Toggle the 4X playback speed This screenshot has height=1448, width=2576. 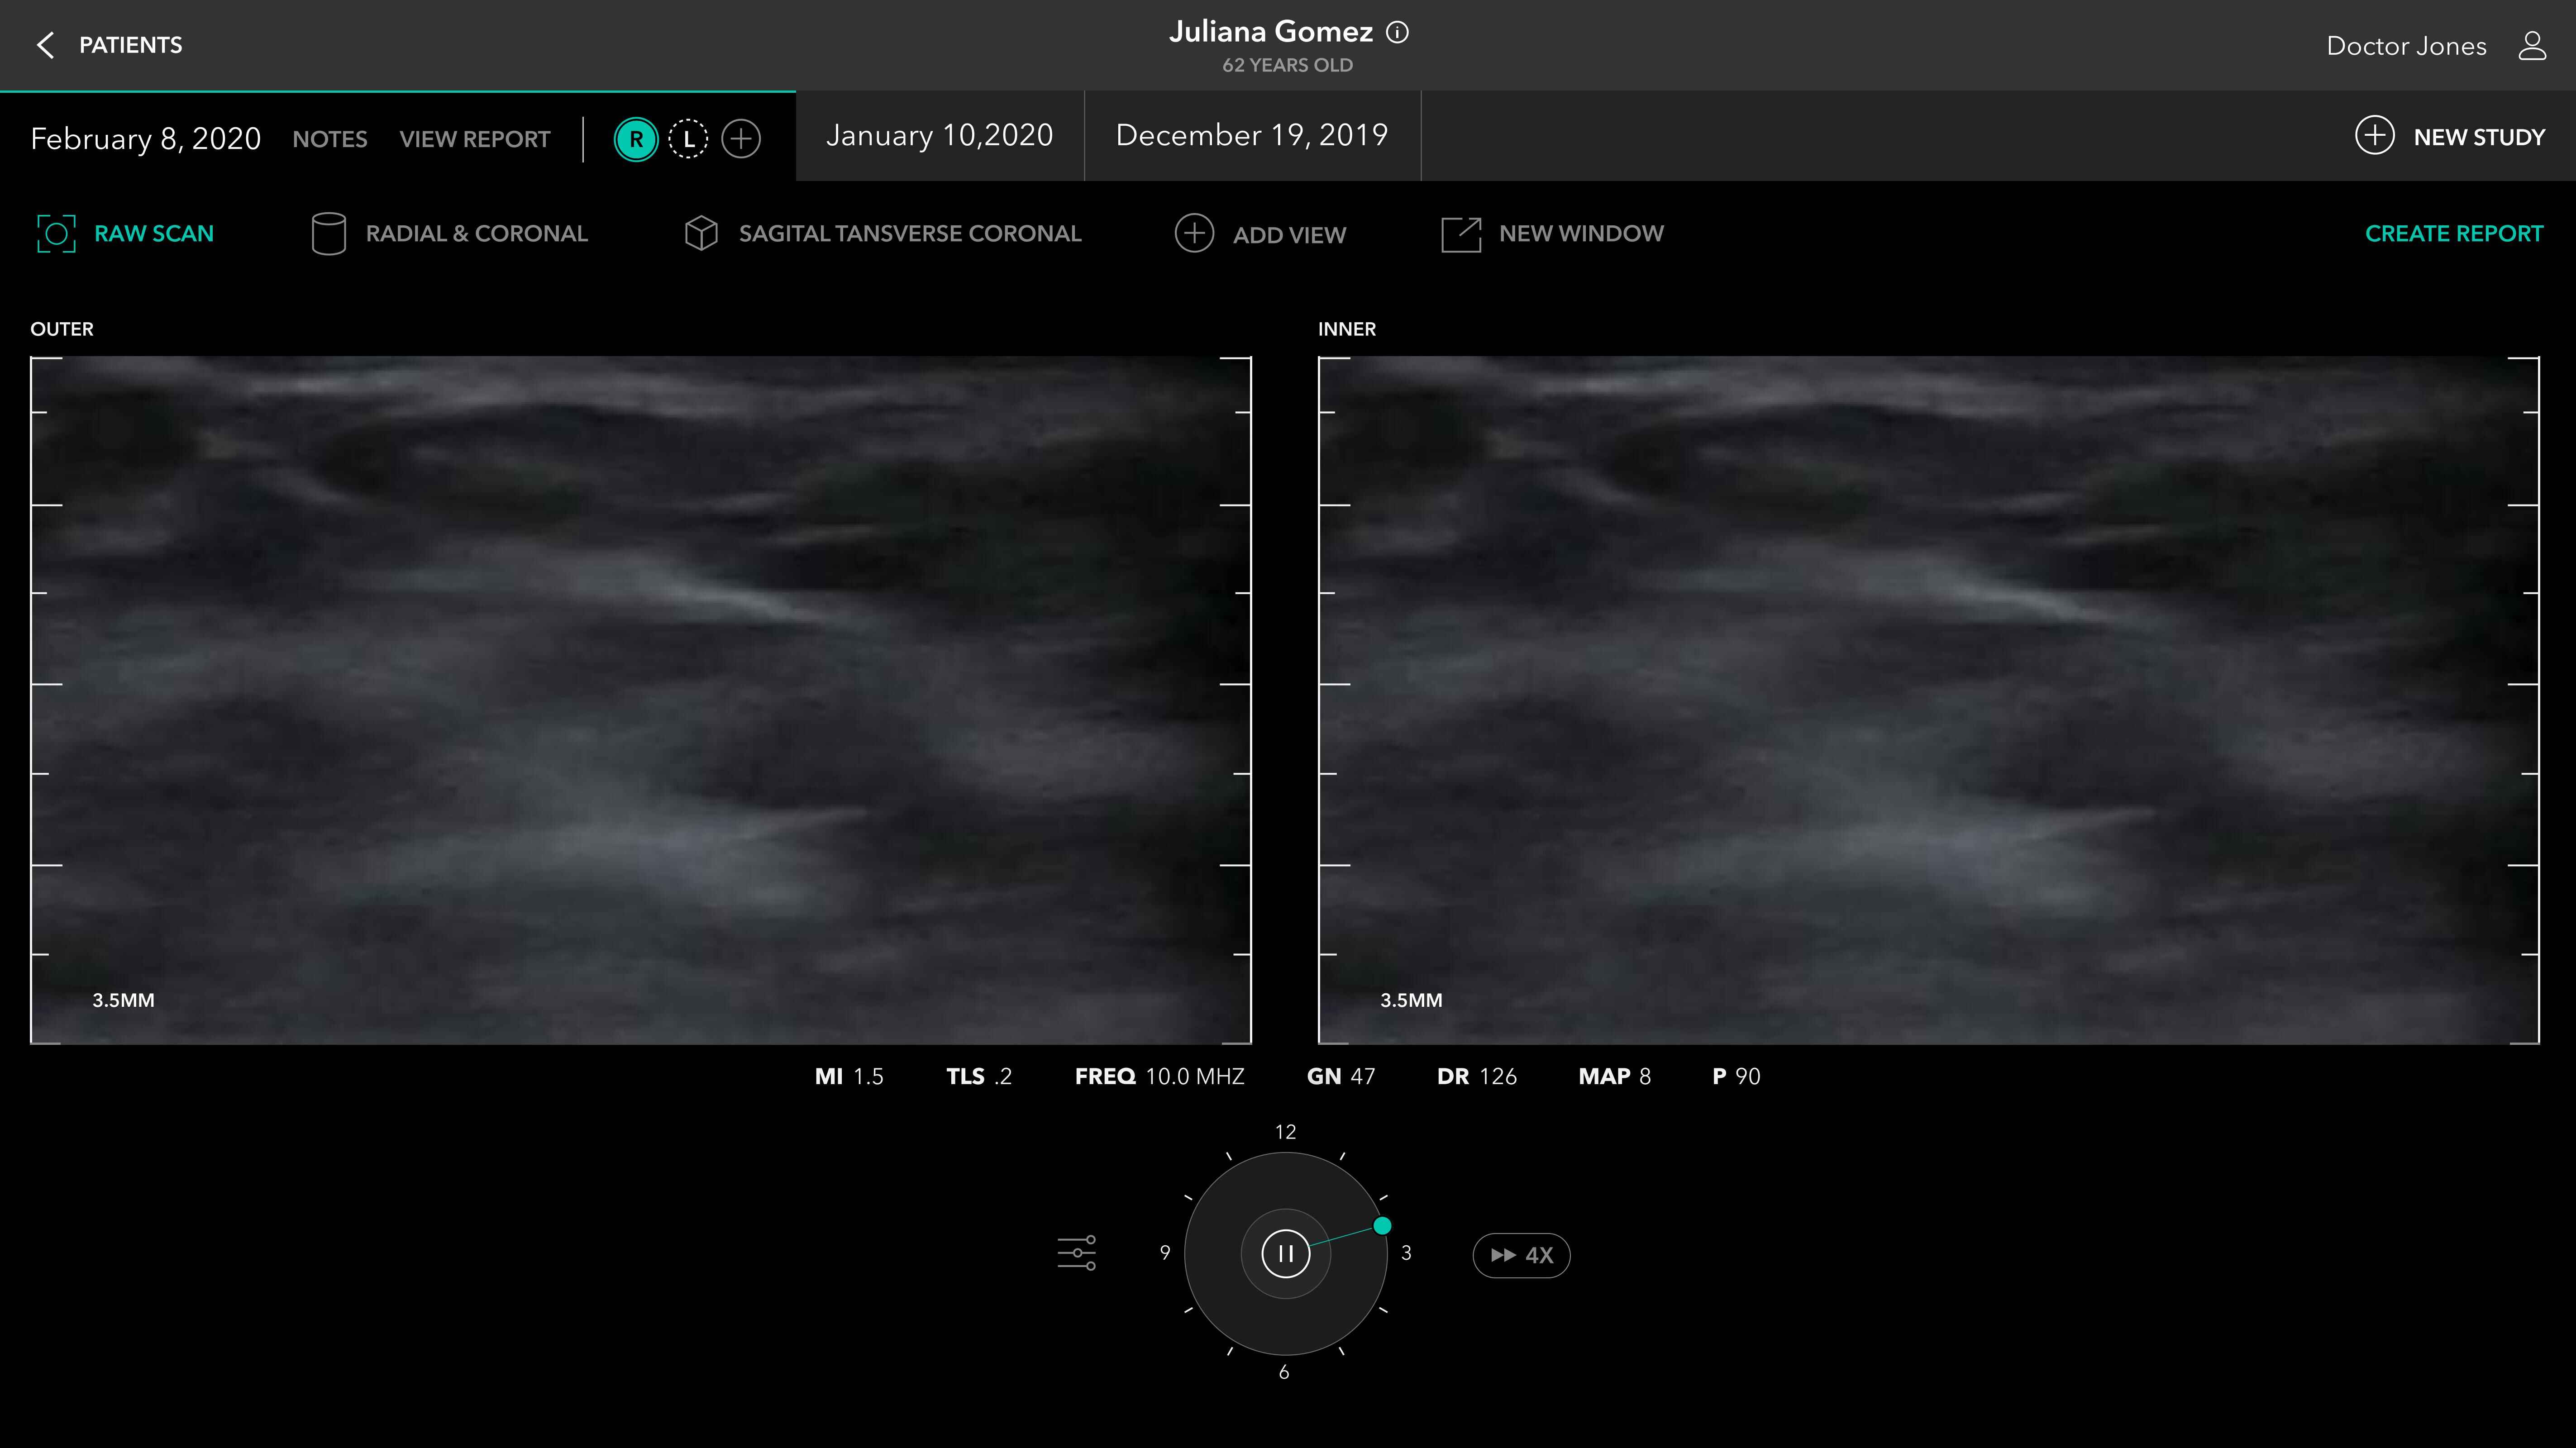coord(1521,1255)
